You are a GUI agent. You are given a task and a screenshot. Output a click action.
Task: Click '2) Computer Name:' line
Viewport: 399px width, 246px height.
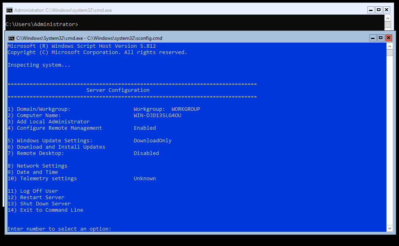click(34, 116)
